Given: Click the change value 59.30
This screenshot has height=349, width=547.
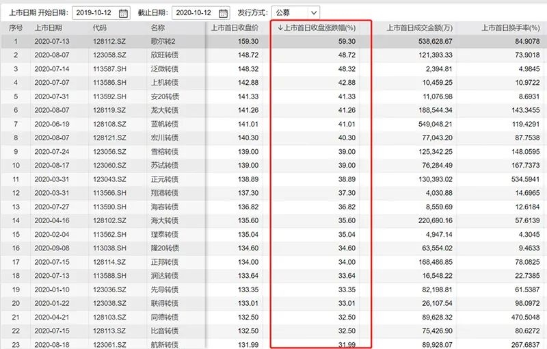Looking at the screenshot, I should [x=347, y=41].
